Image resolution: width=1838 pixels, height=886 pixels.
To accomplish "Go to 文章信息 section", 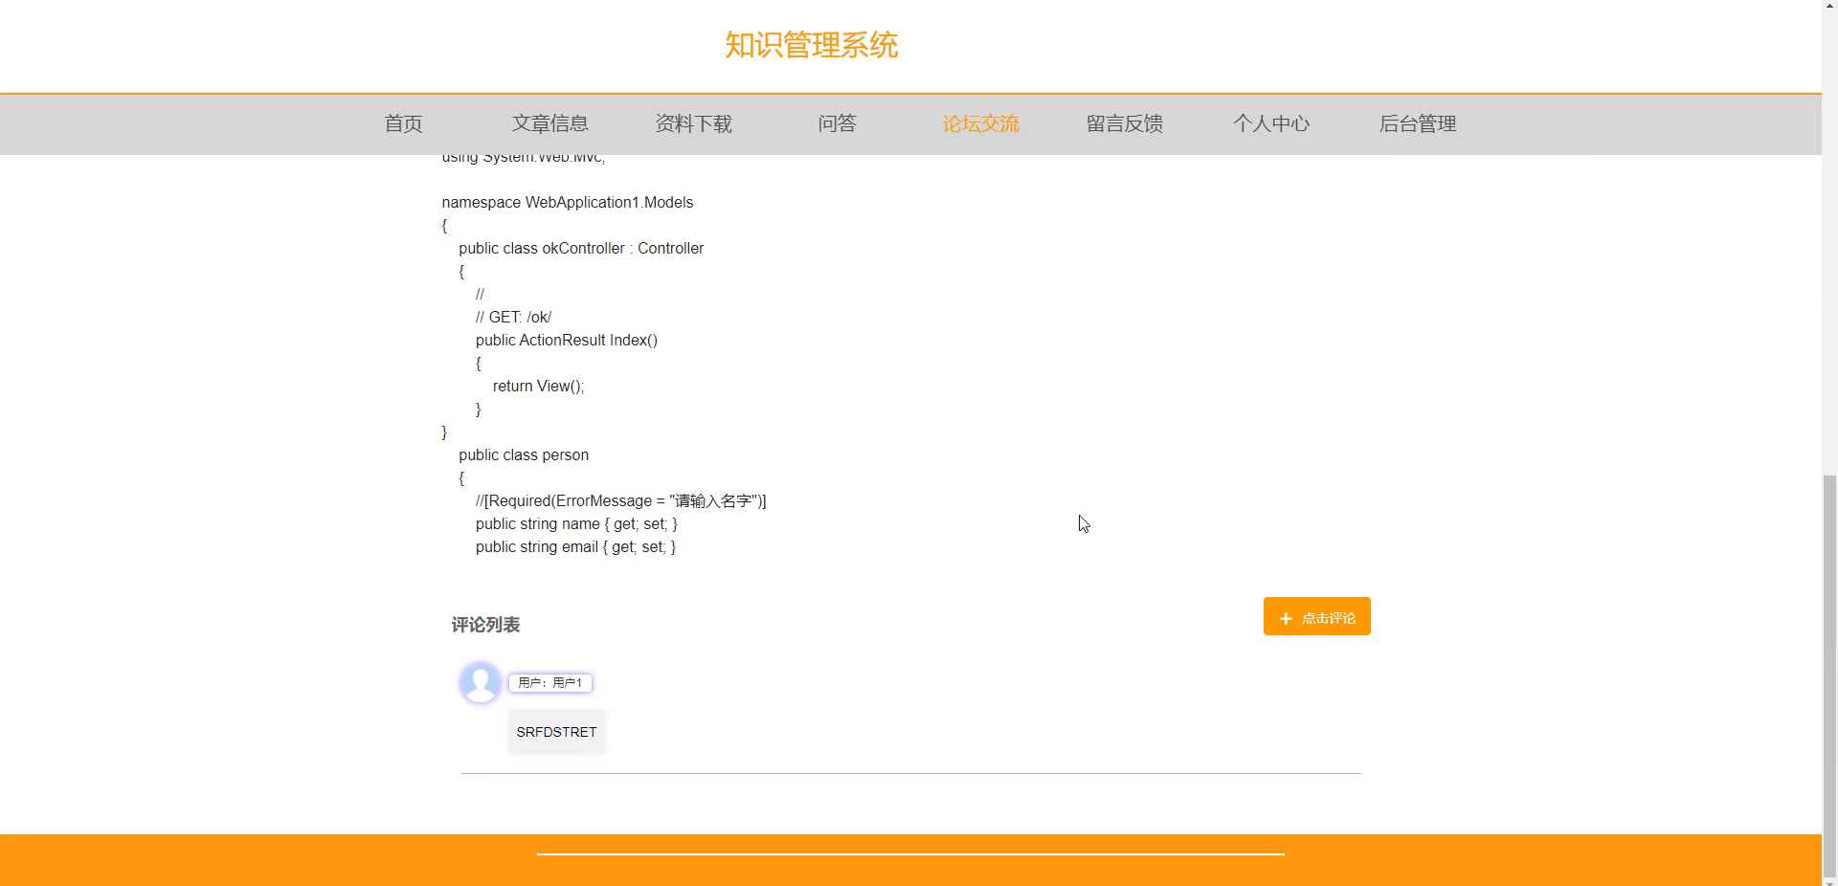I will pyautogui.click(x=549, y=123).
